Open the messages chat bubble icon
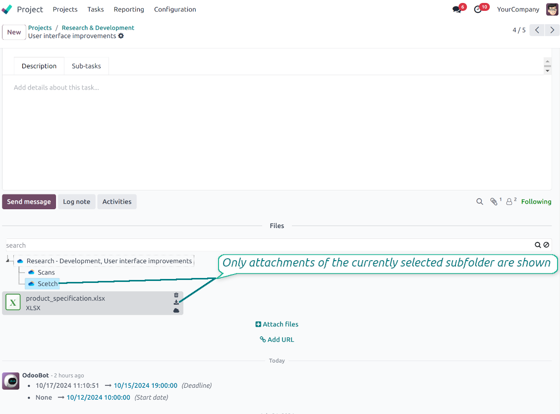 point(457,9)
